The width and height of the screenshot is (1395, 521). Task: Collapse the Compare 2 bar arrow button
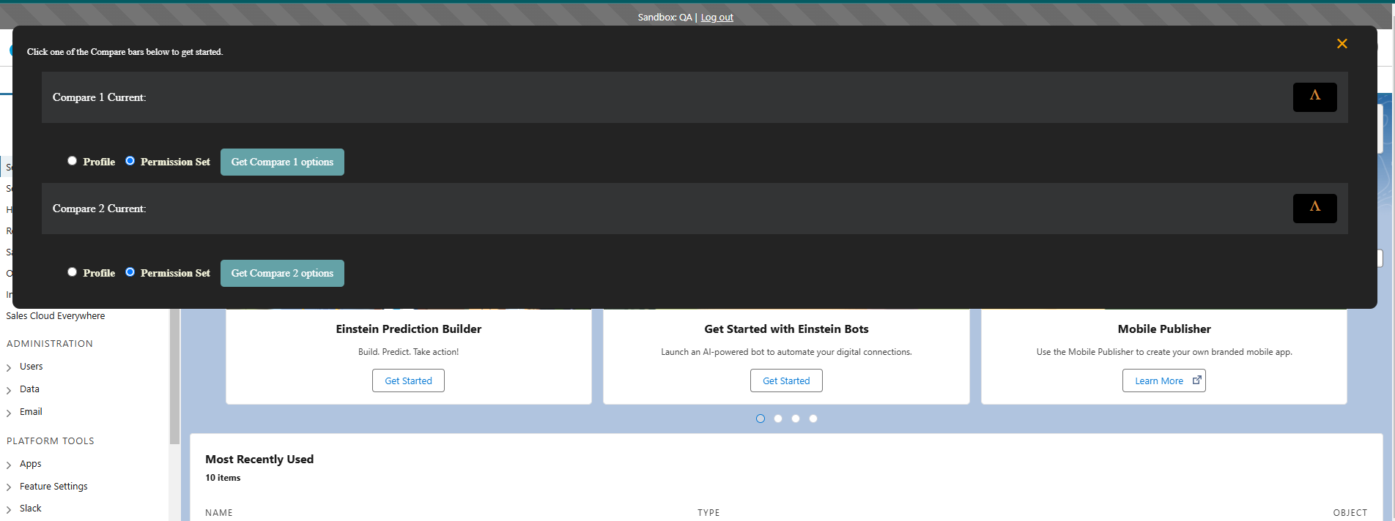coord(1314,209)
